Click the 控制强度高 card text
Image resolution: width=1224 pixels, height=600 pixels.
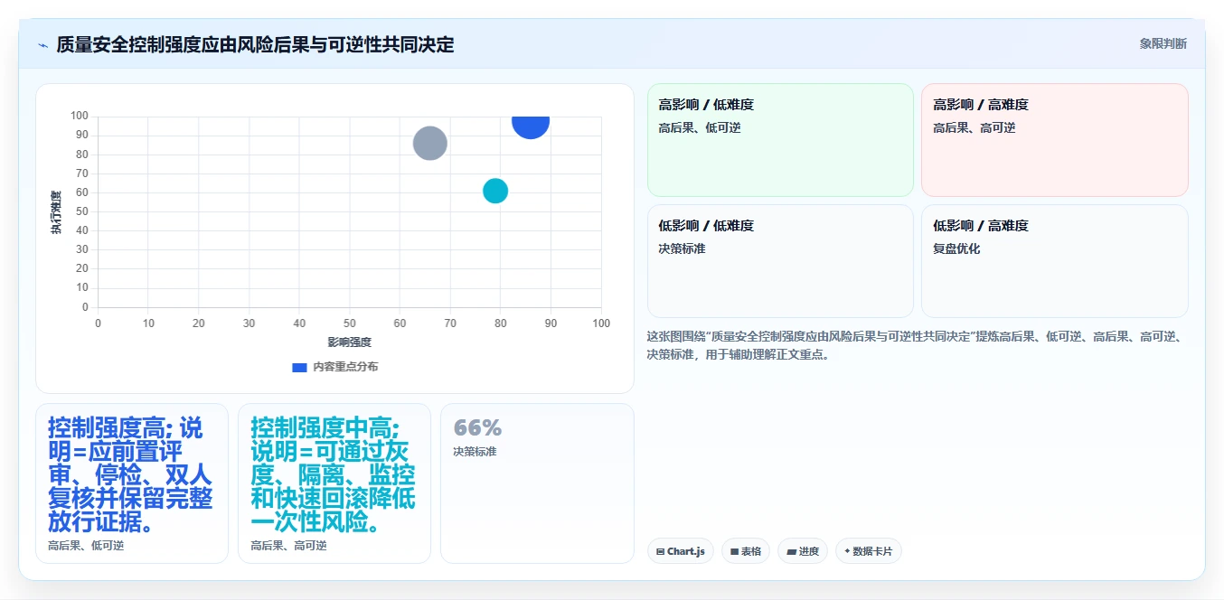(x=131, y=474)
